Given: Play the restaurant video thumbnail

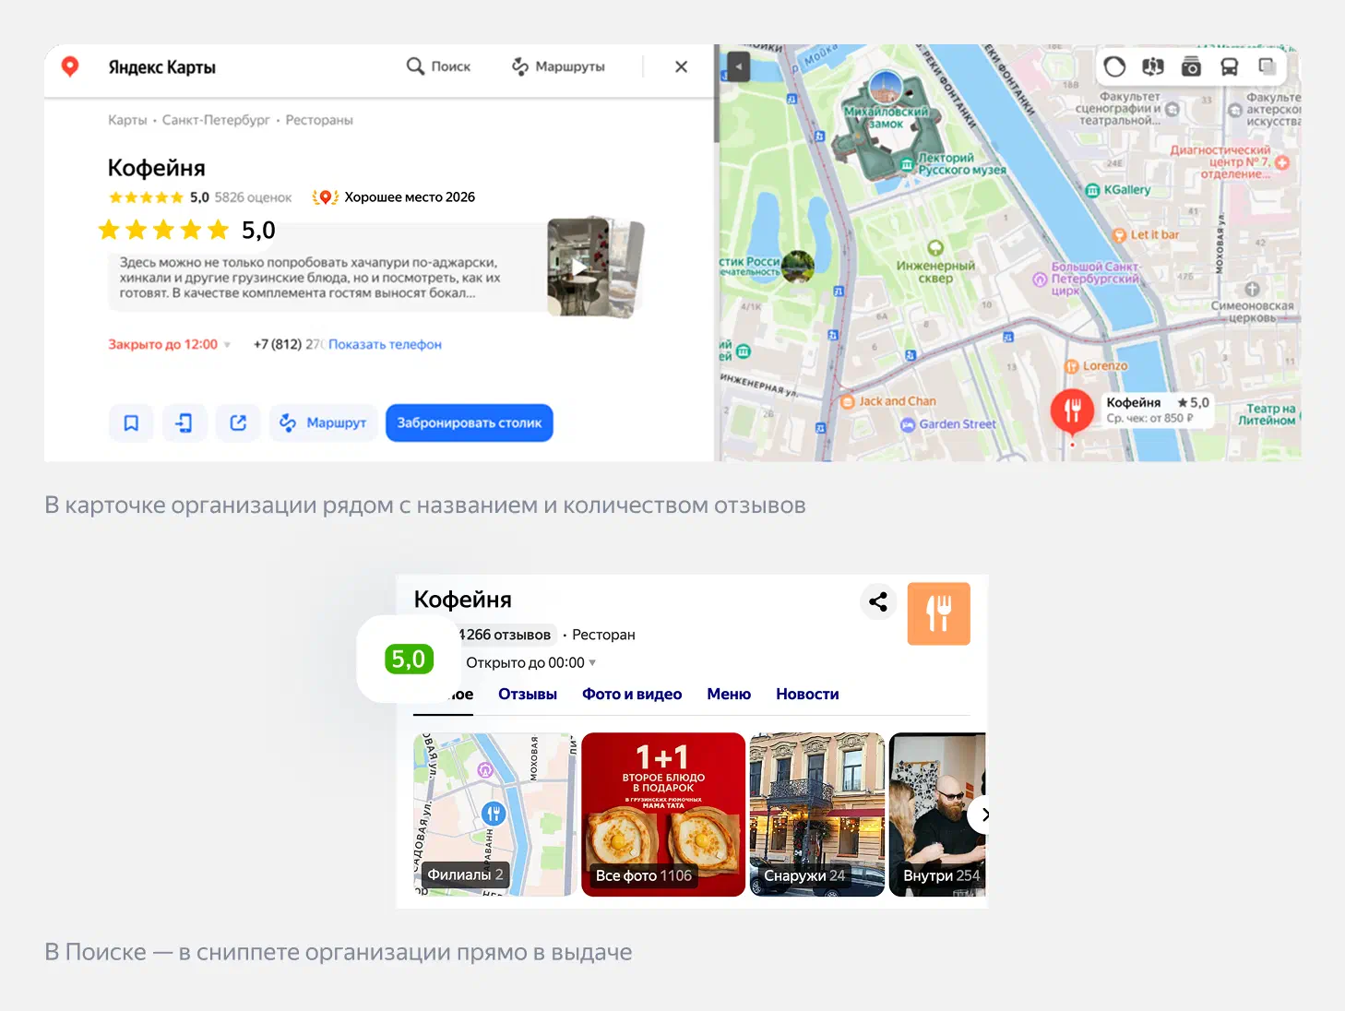Looking at the screenshot, I should click(x=578, y=268).
